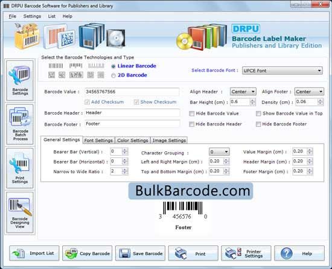
Task: Click into the Barcode Value field
Action: (132, 92)
